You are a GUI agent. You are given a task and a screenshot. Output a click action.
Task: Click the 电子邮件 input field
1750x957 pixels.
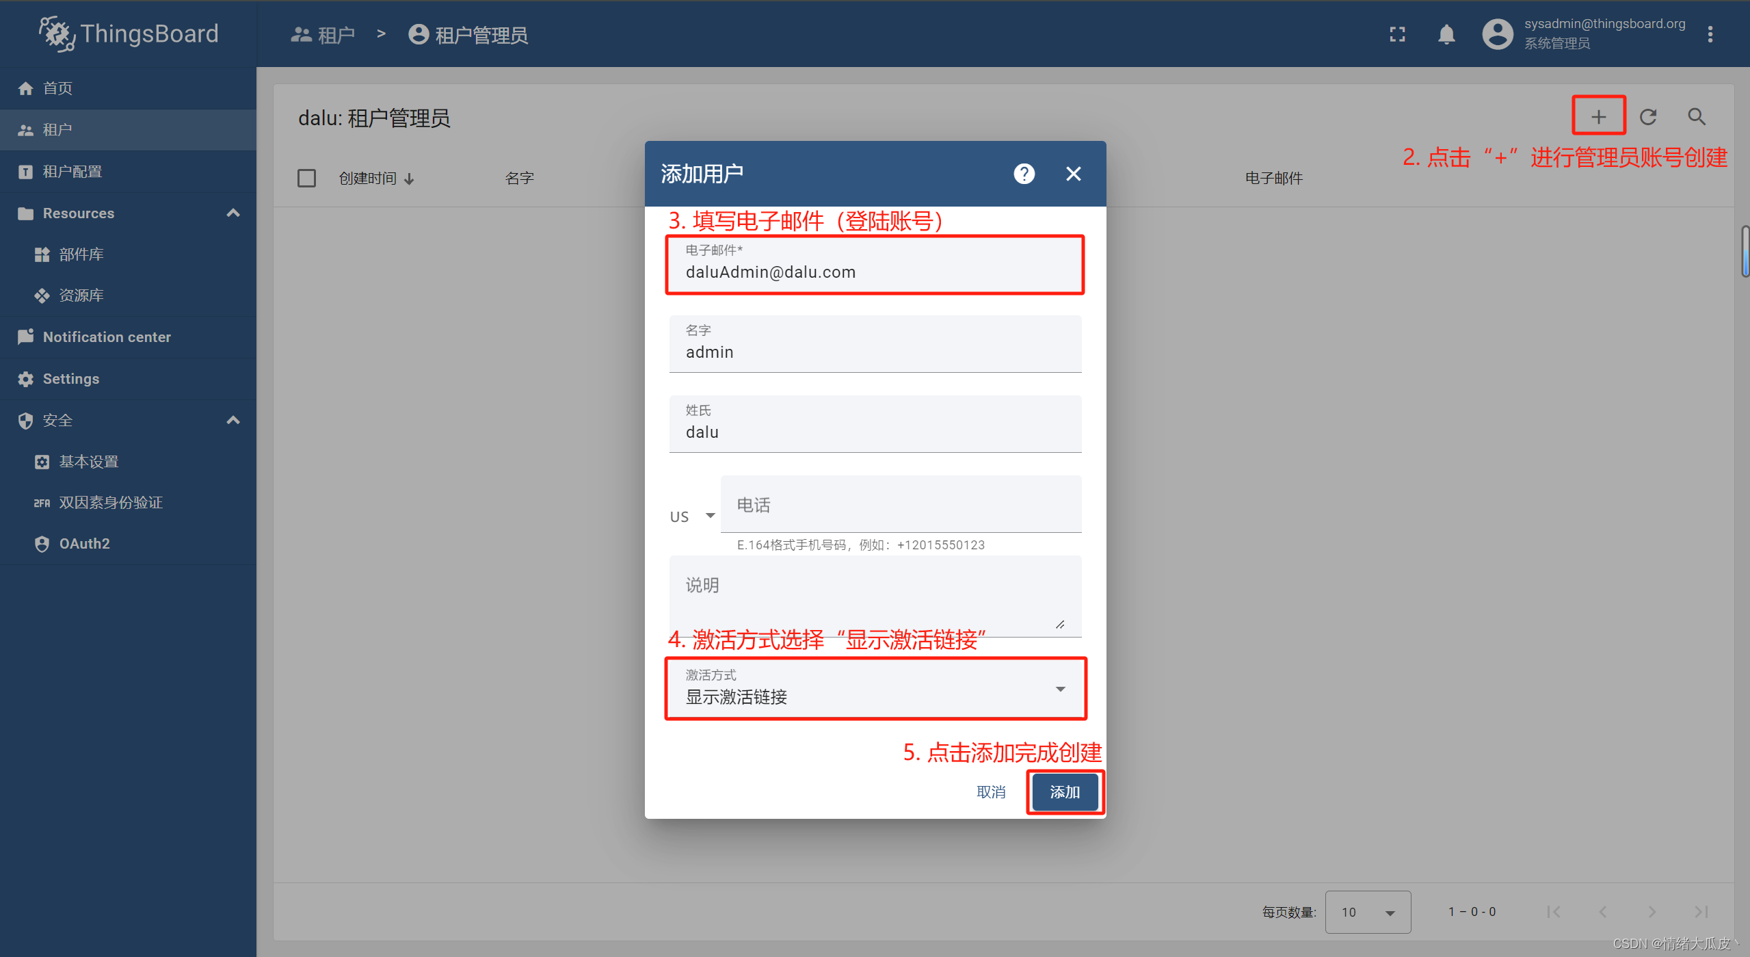click(875, 265)
